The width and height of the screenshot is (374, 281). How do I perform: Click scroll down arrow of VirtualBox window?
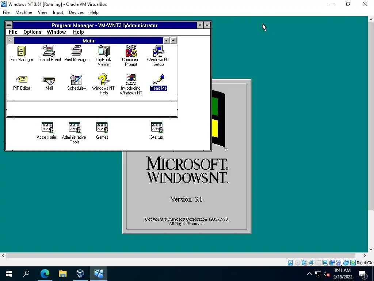[x=371, y=249]
